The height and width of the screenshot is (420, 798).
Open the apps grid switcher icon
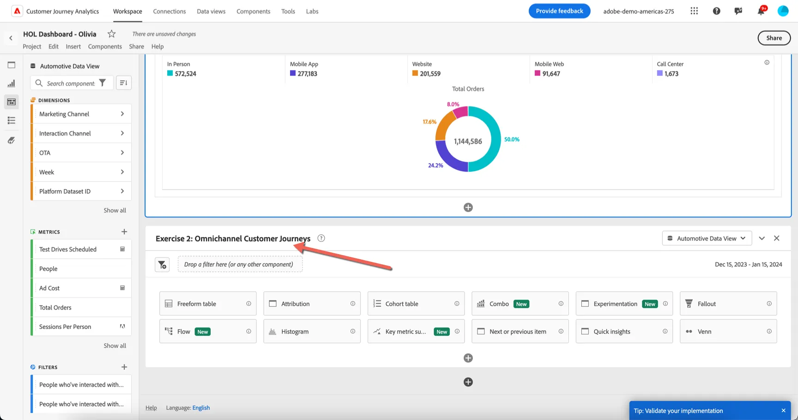[694, 11]
